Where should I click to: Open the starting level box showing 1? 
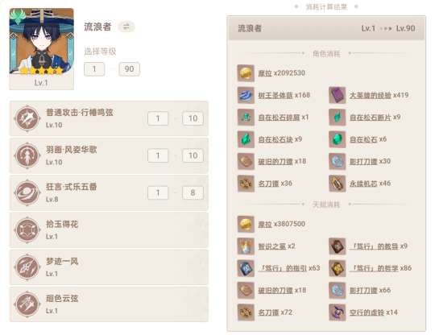pyautogui.click(x=94, y=69)
